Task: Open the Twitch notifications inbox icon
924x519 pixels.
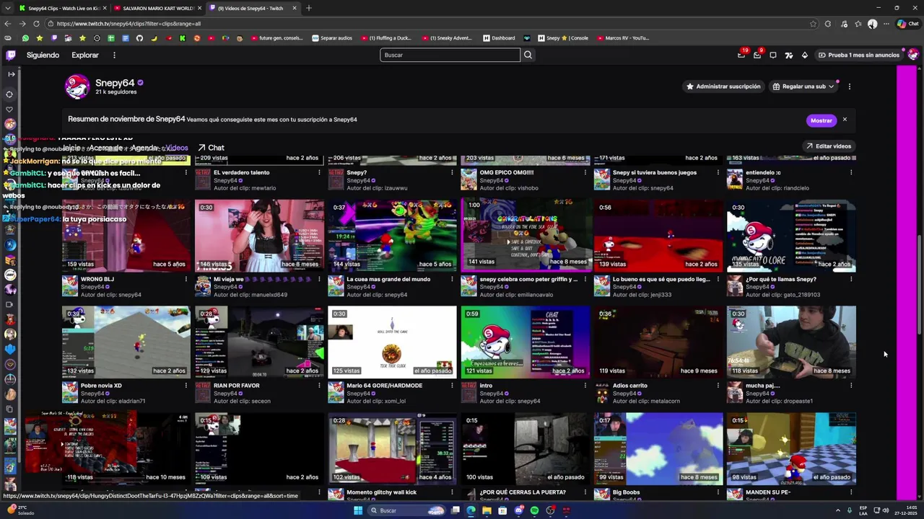Action: (757, 55)
